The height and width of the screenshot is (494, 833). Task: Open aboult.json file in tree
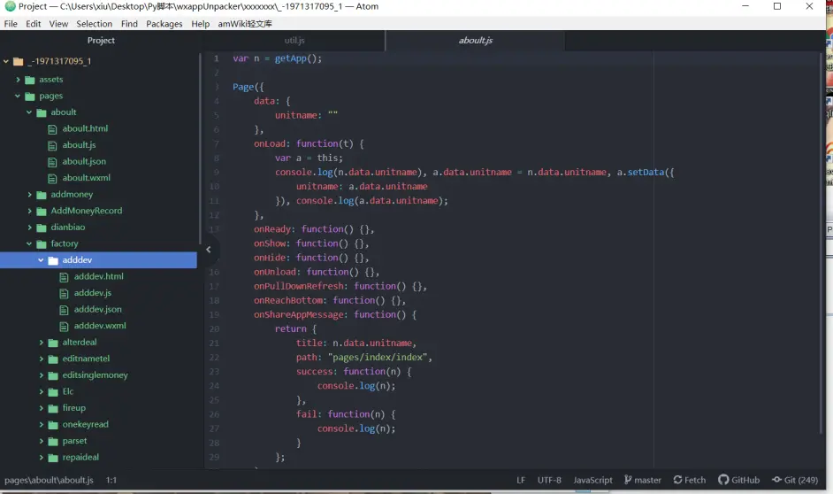(83, 162)
